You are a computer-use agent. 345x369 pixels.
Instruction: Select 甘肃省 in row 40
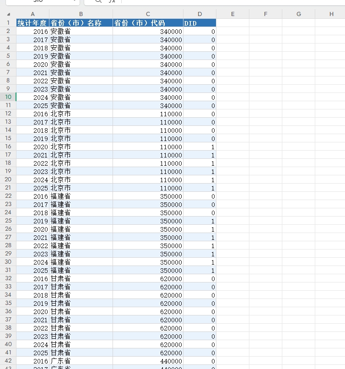click(x=81, y=344)
